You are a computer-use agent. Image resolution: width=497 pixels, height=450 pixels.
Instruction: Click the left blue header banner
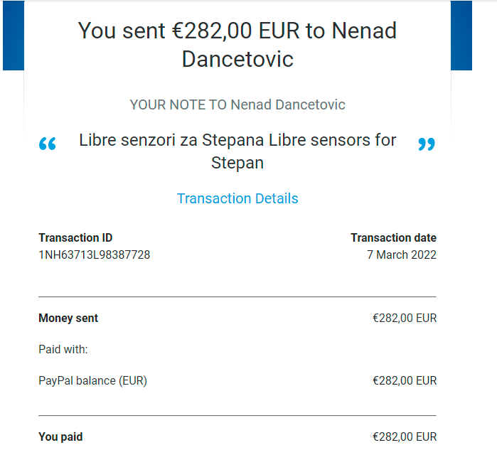coord(14,35)
